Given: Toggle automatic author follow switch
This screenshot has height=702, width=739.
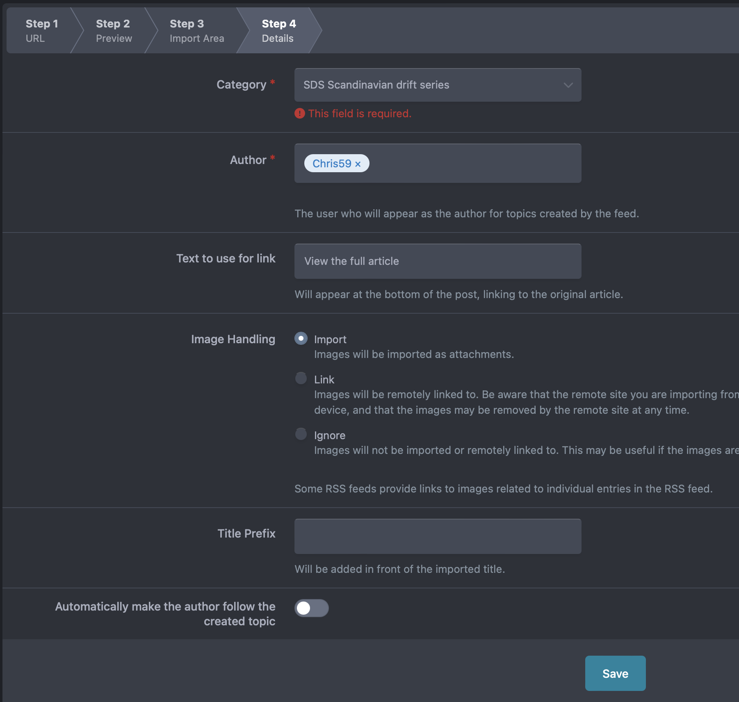Looking at the screenshot, I should tap(312, 608).
